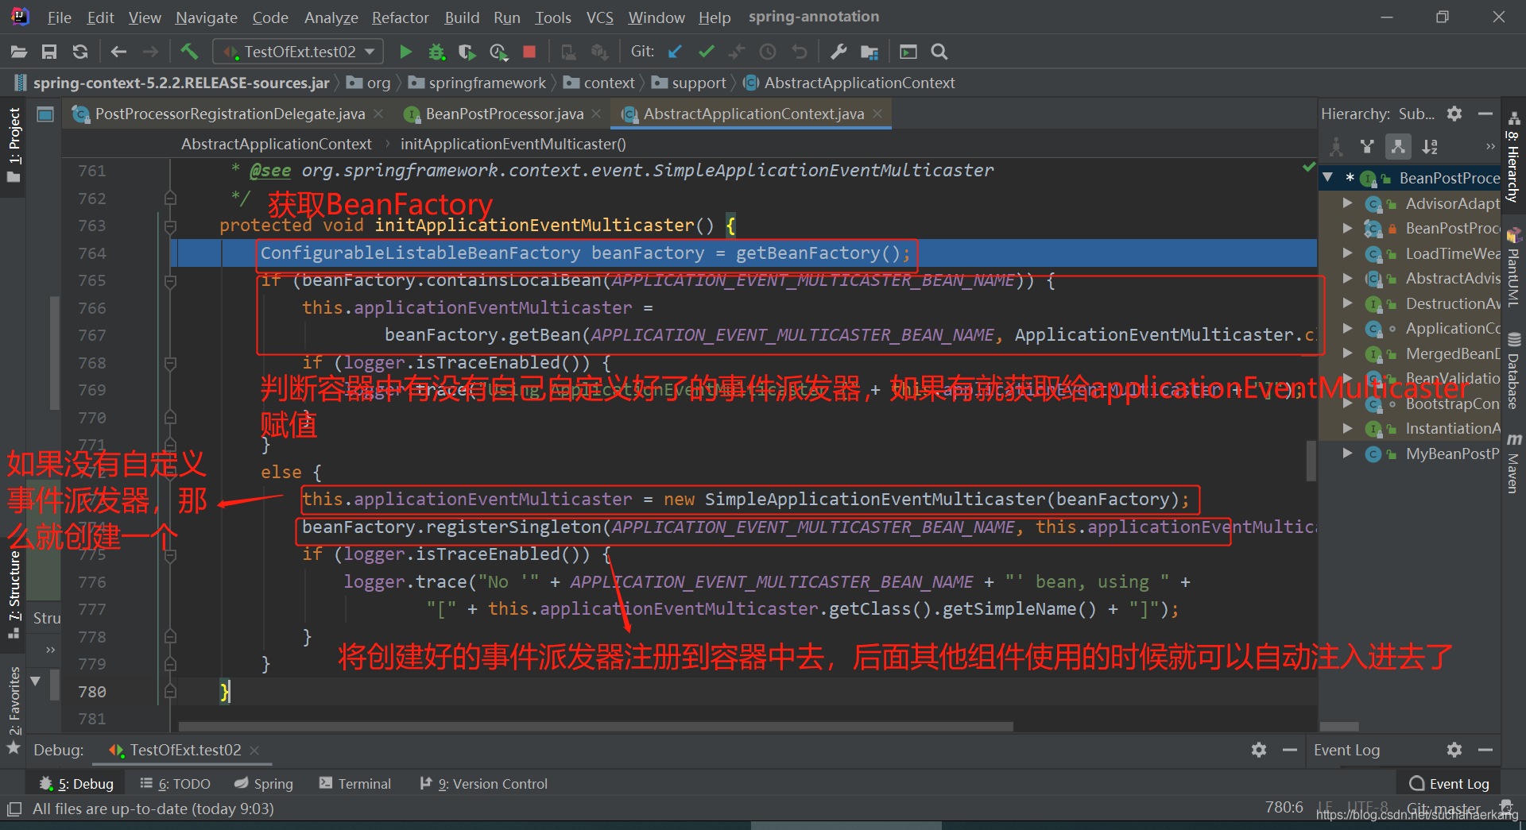Screen dimensions: 1526x830
Task: Open 9: Version Control tool window
Action: coord(483,784)
